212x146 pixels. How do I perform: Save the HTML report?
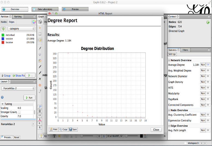click(73, 129)
